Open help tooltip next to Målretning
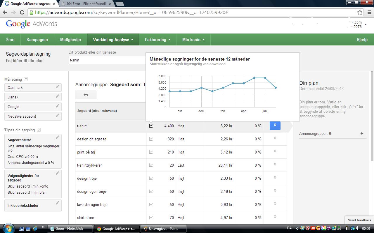This screenshot has width=374, height=233. pyautogui.click(x=26, y=79)
